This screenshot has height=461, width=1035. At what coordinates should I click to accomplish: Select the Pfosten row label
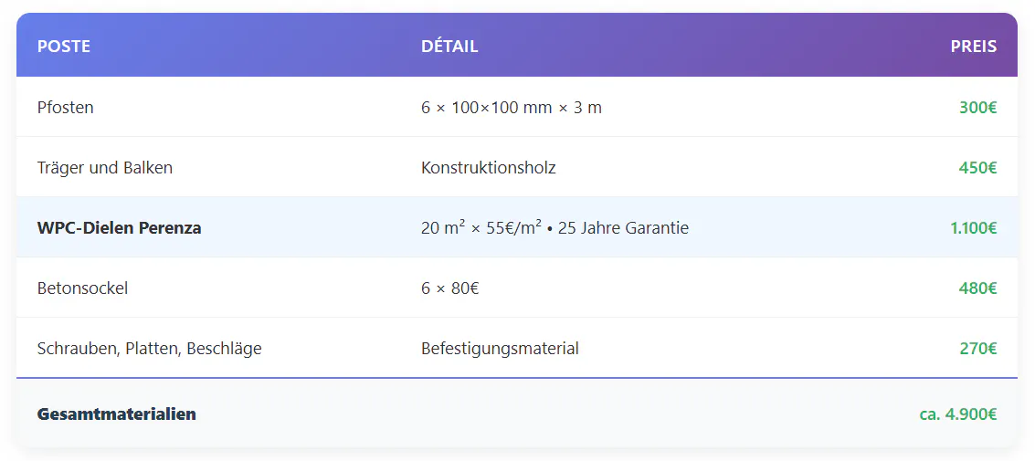(x=66, y=108)
